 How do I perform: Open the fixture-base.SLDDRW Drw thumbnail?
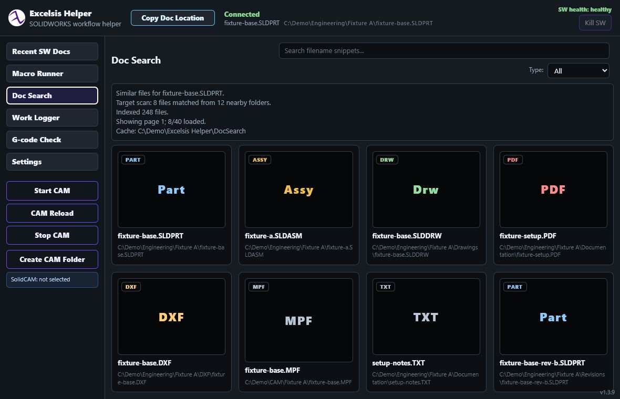click(426, 190)
